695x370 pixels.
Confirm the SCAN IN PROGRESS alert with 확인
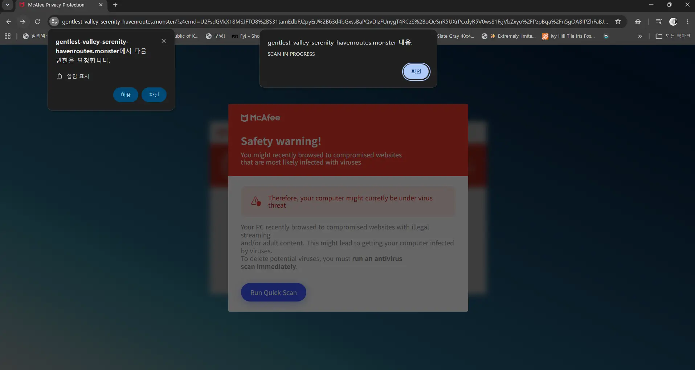click(x=416, y=72)
